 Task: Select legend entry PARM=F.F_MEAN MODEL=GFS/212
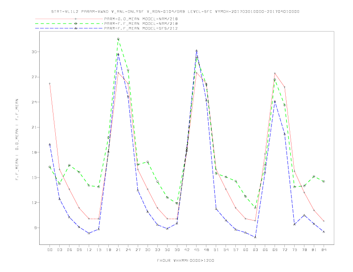point(141,28)
